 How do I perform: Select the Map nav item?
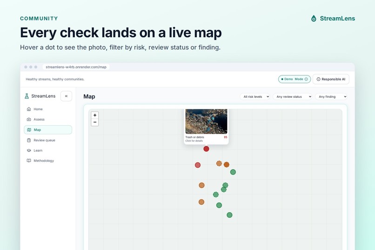[x=48, y=130]
